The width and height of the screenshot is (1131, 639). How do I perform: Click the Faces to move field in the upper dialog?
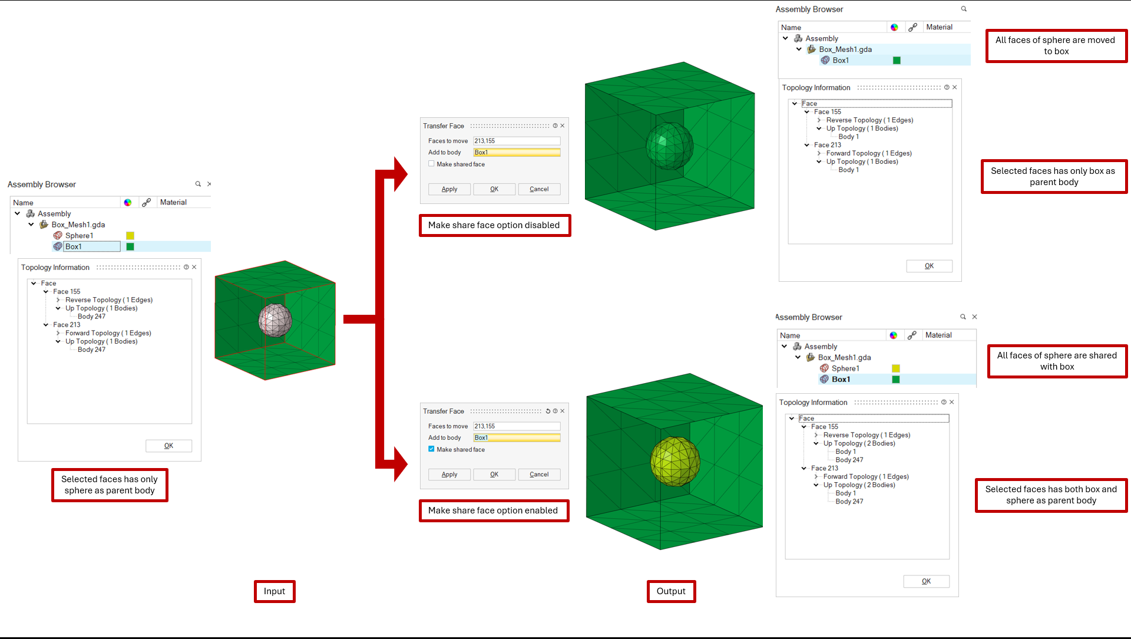tap(517, 141)
